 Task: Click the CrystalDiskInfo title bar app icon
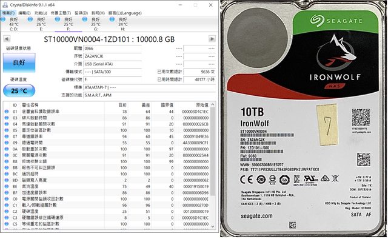click(5, 5)
